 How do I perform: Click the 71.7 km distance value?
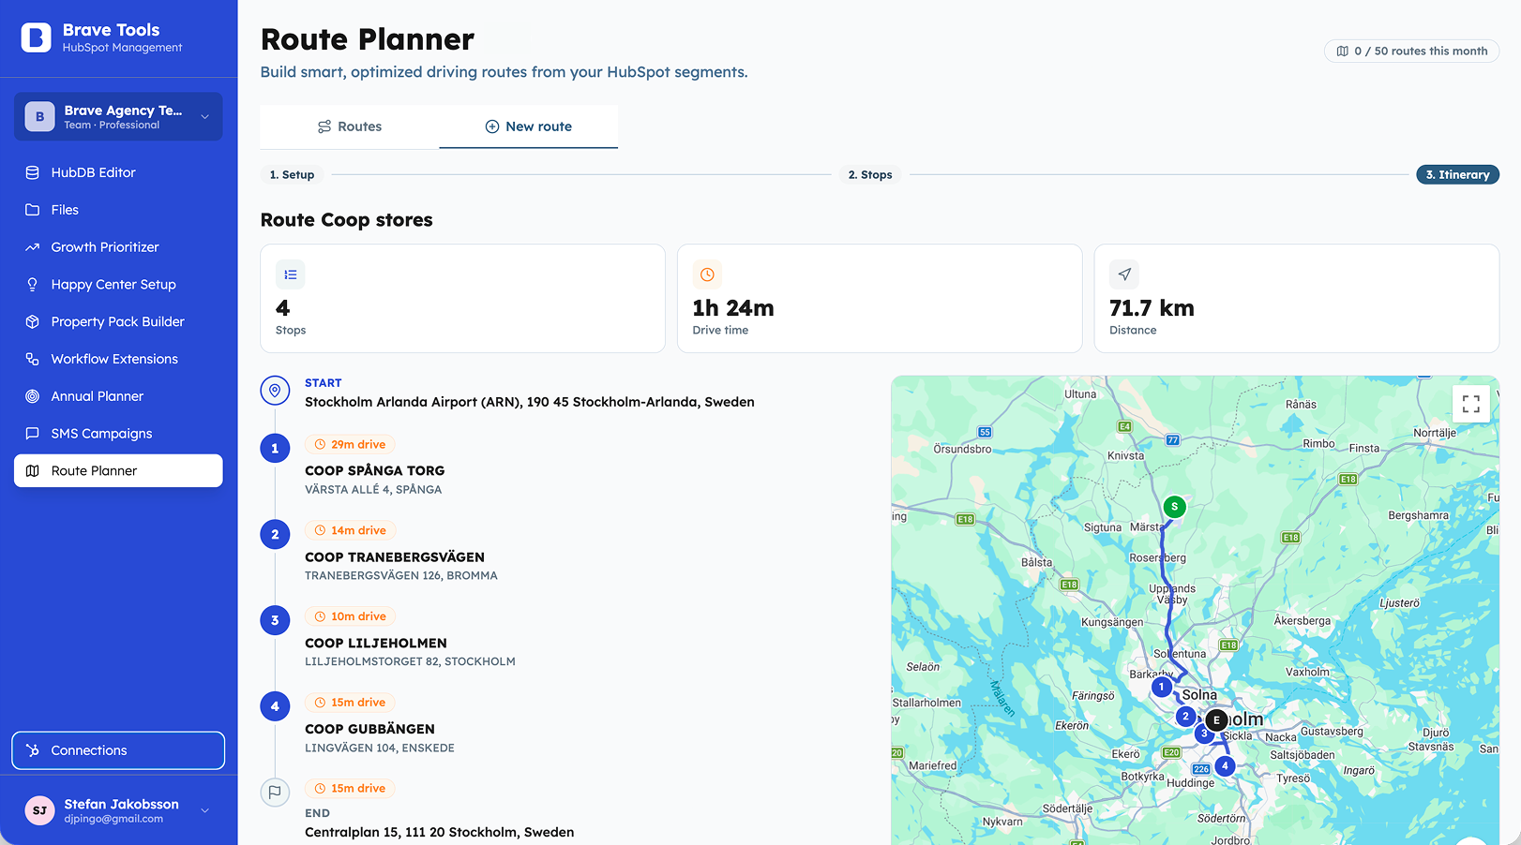click(1152, 308)
